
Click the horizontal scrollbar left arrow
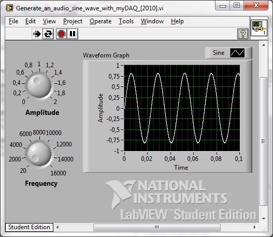point(58,227)
